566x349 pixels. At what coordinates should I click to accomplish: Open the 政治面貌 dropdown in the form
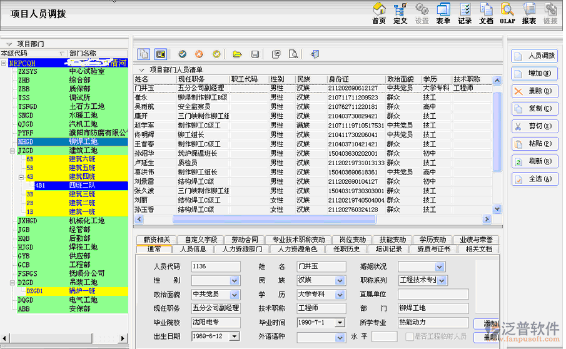[x=235, y=294]
